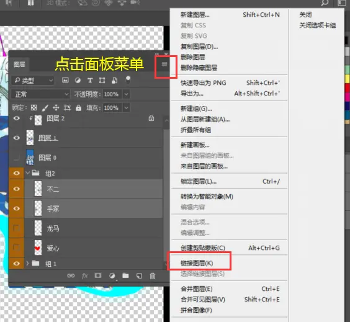Screen dimensions: 350x322
Task: Filter layers by type (T) icon
Action: tap(90, 80)
